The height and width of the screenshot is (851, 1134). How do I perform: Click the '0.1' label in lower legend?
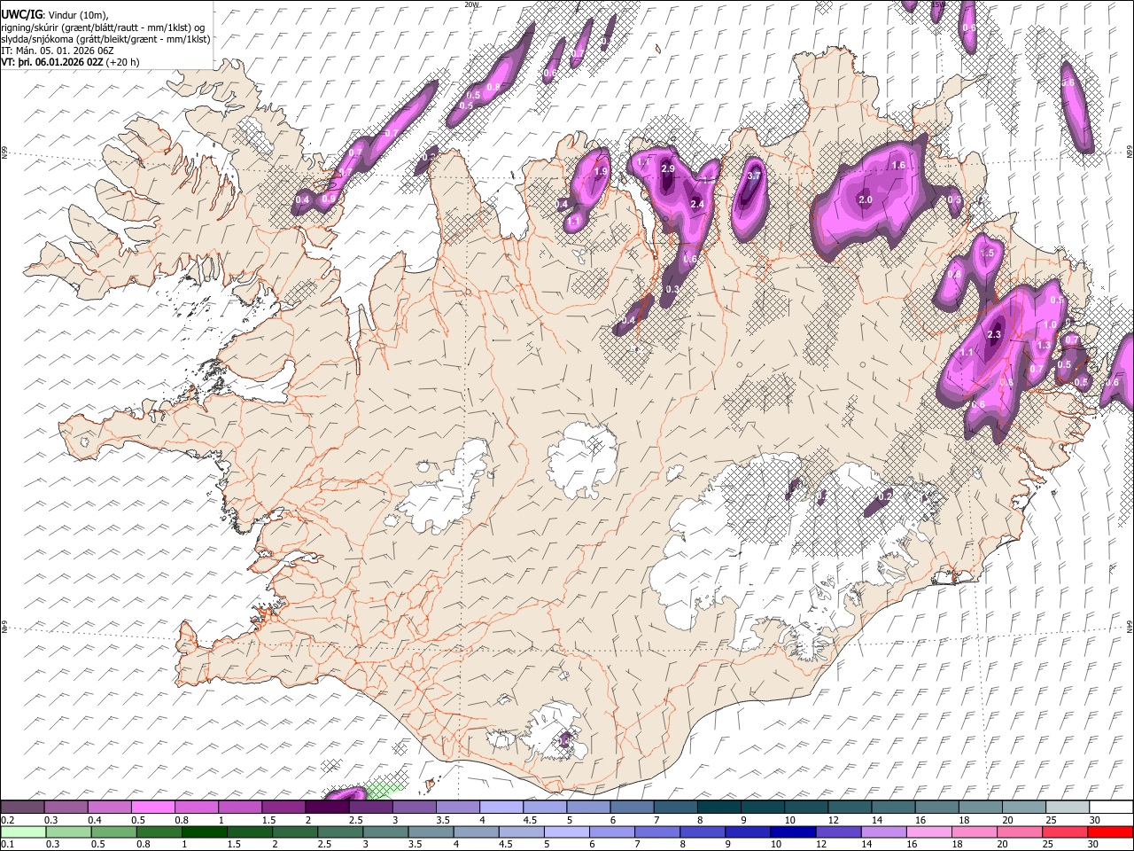point(7,845)
